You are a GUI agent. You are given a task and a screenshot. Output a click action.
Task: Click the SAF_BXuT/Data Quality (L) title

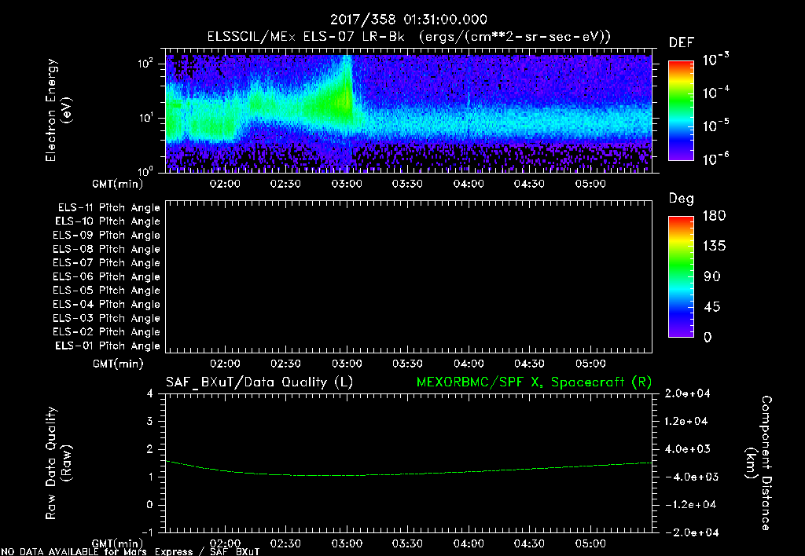(x=259, y=382)
